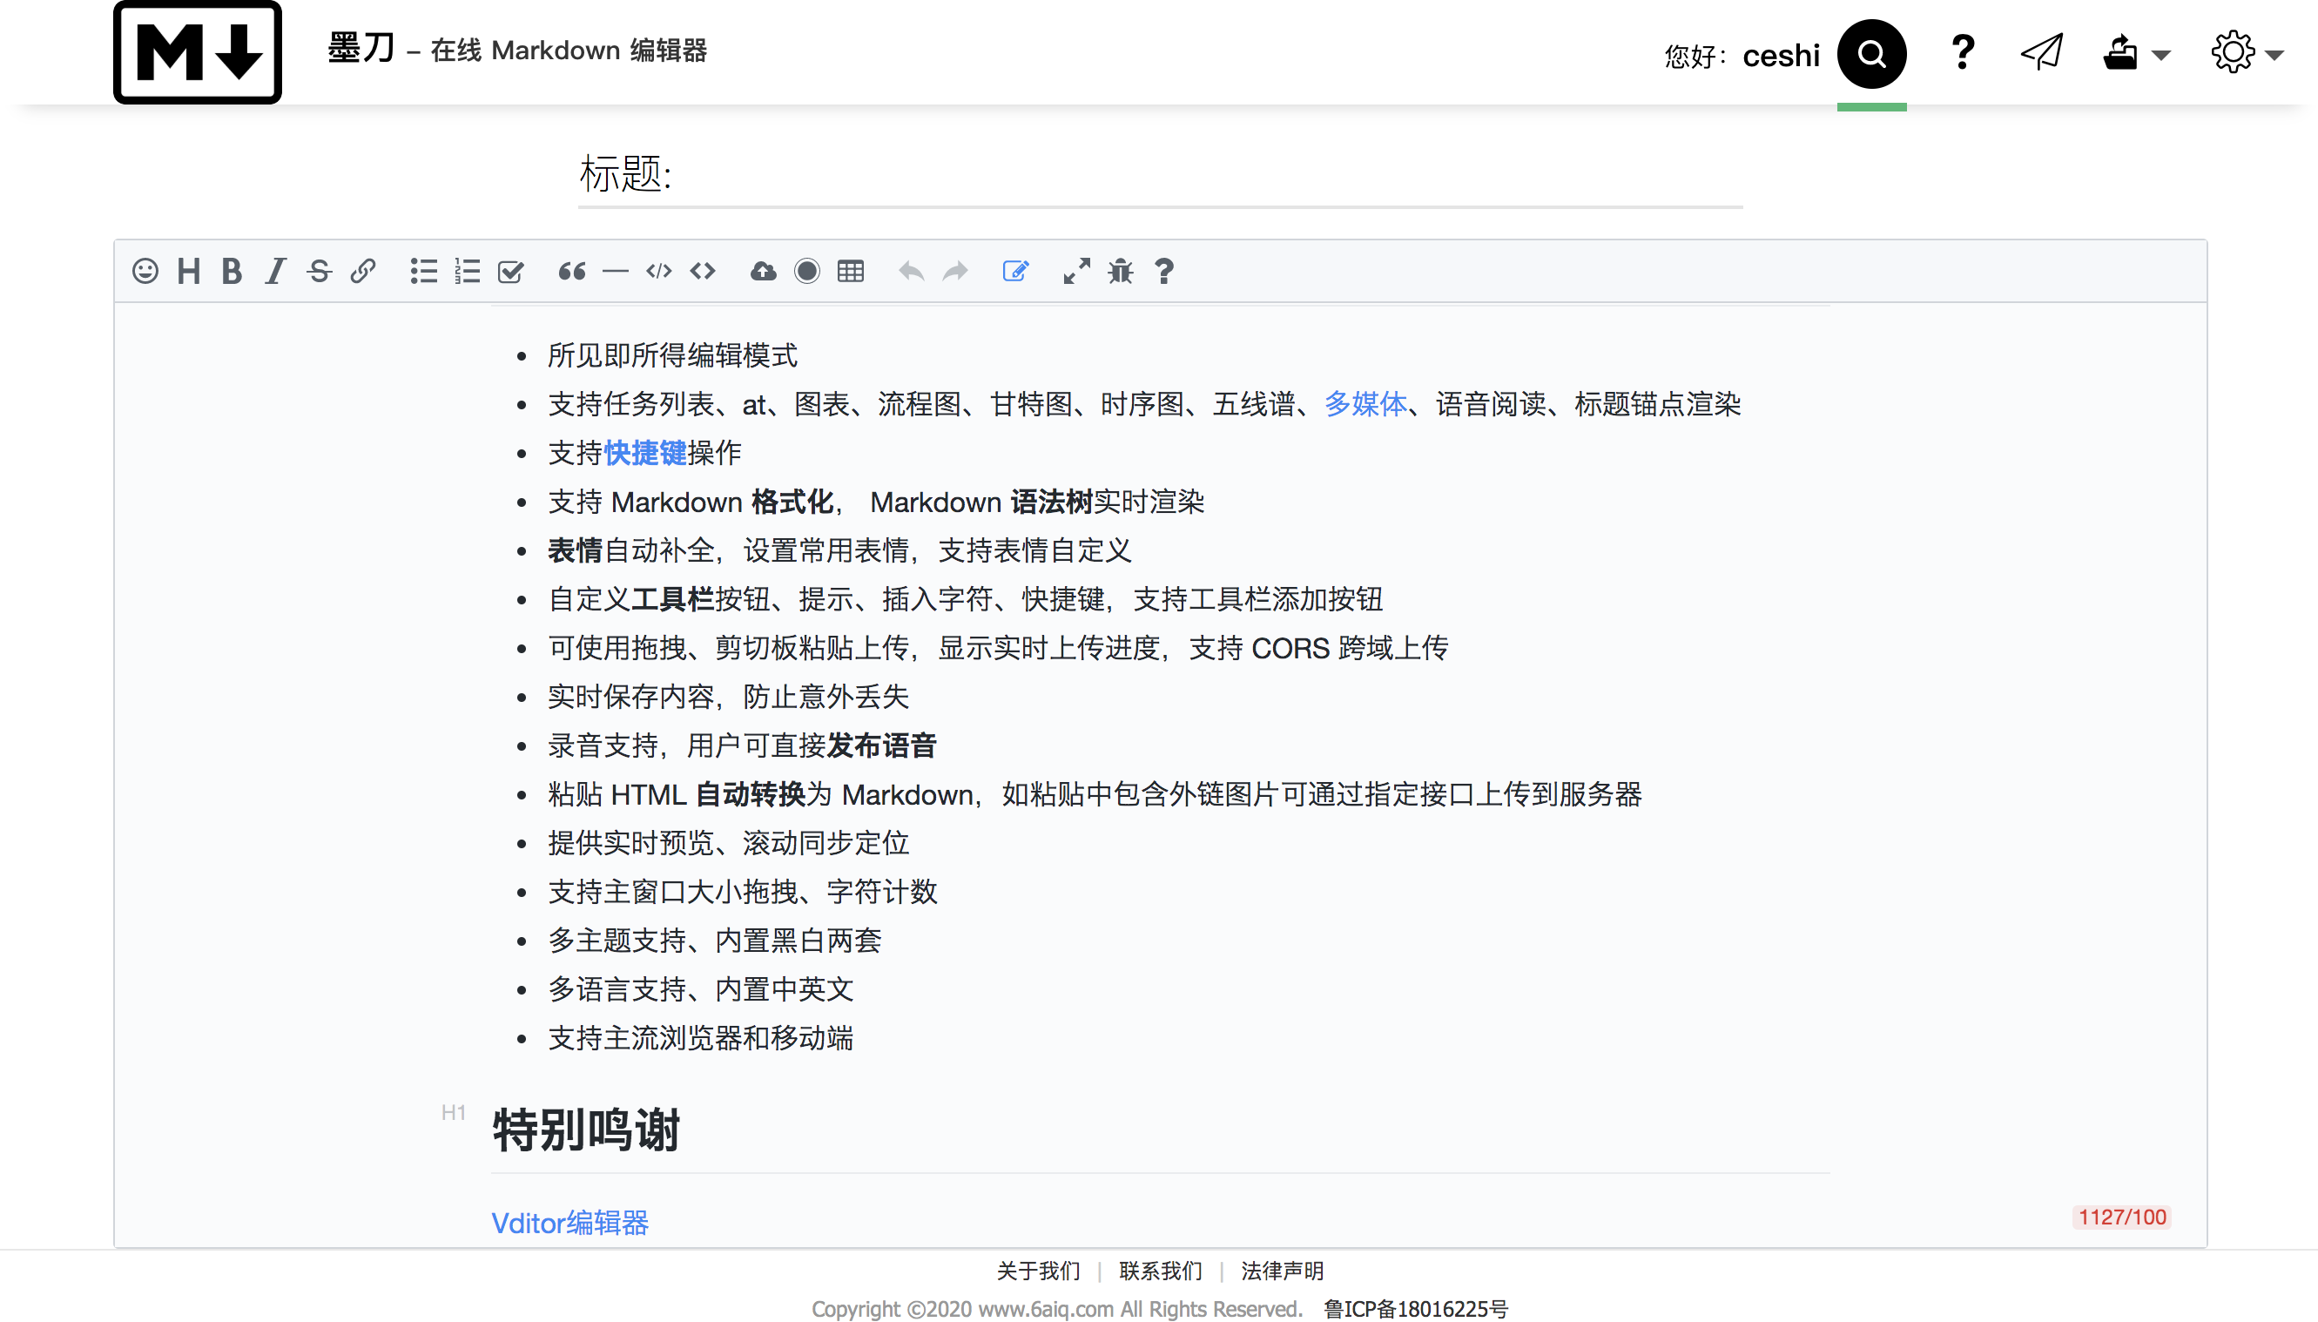Toggle bold formatting
This screenshot has height=1322, width=2318.
(232, 271)
